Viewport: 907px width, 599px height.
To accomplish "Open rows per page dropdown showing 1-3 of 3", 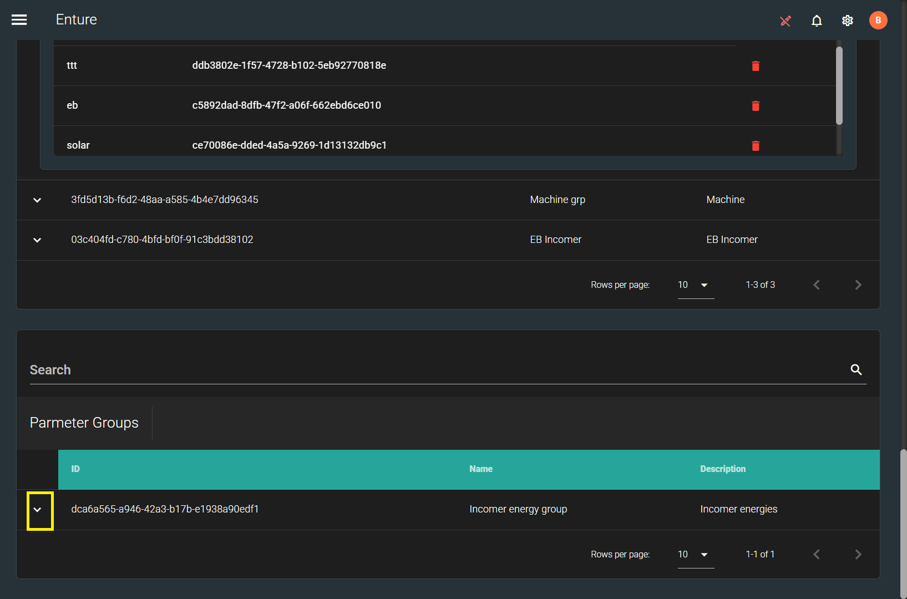I will pos(696,285).
